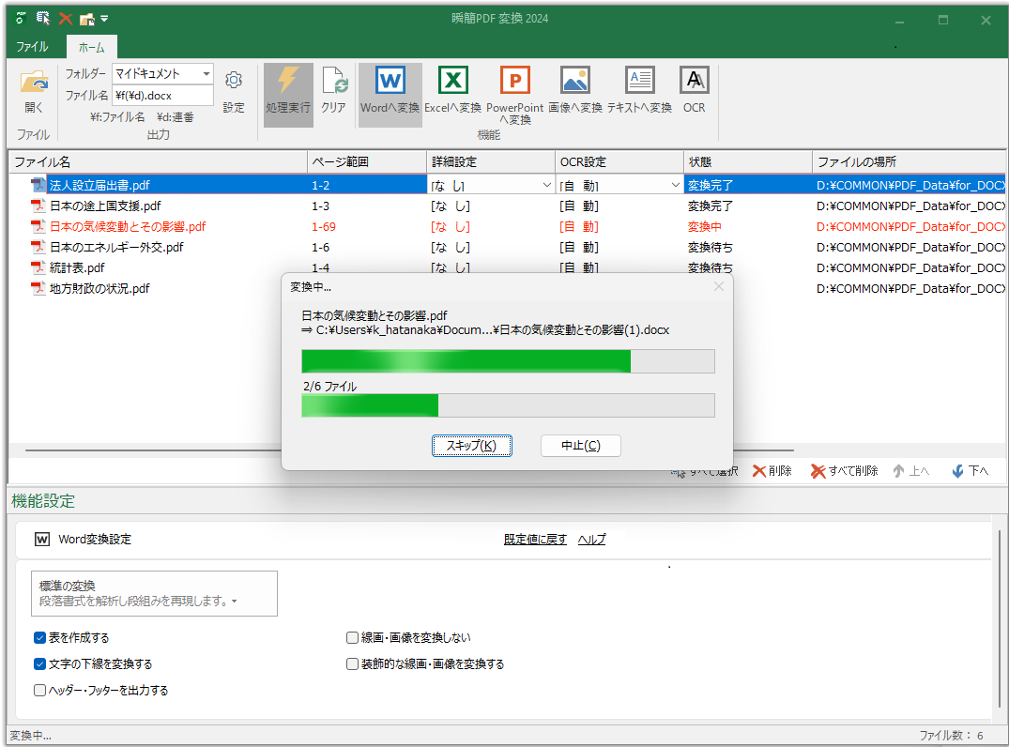Expand OCR設定 dropdown for first row
Viewport: 1009px width, 747px height.
pyautogui.click(x=675, y=186)
